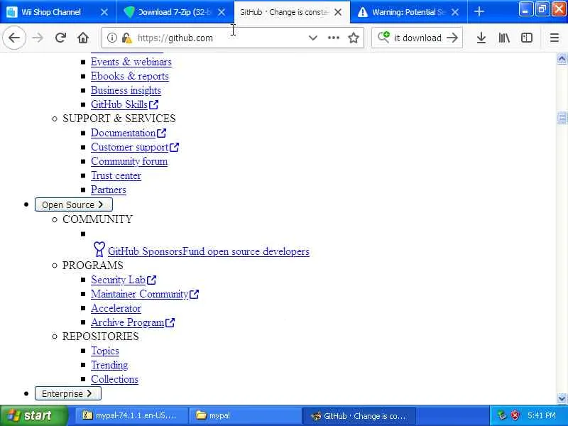This screenshot has width=568, height=426.
Task: Visit the Community forum link
Action: [x=129, y=161]
